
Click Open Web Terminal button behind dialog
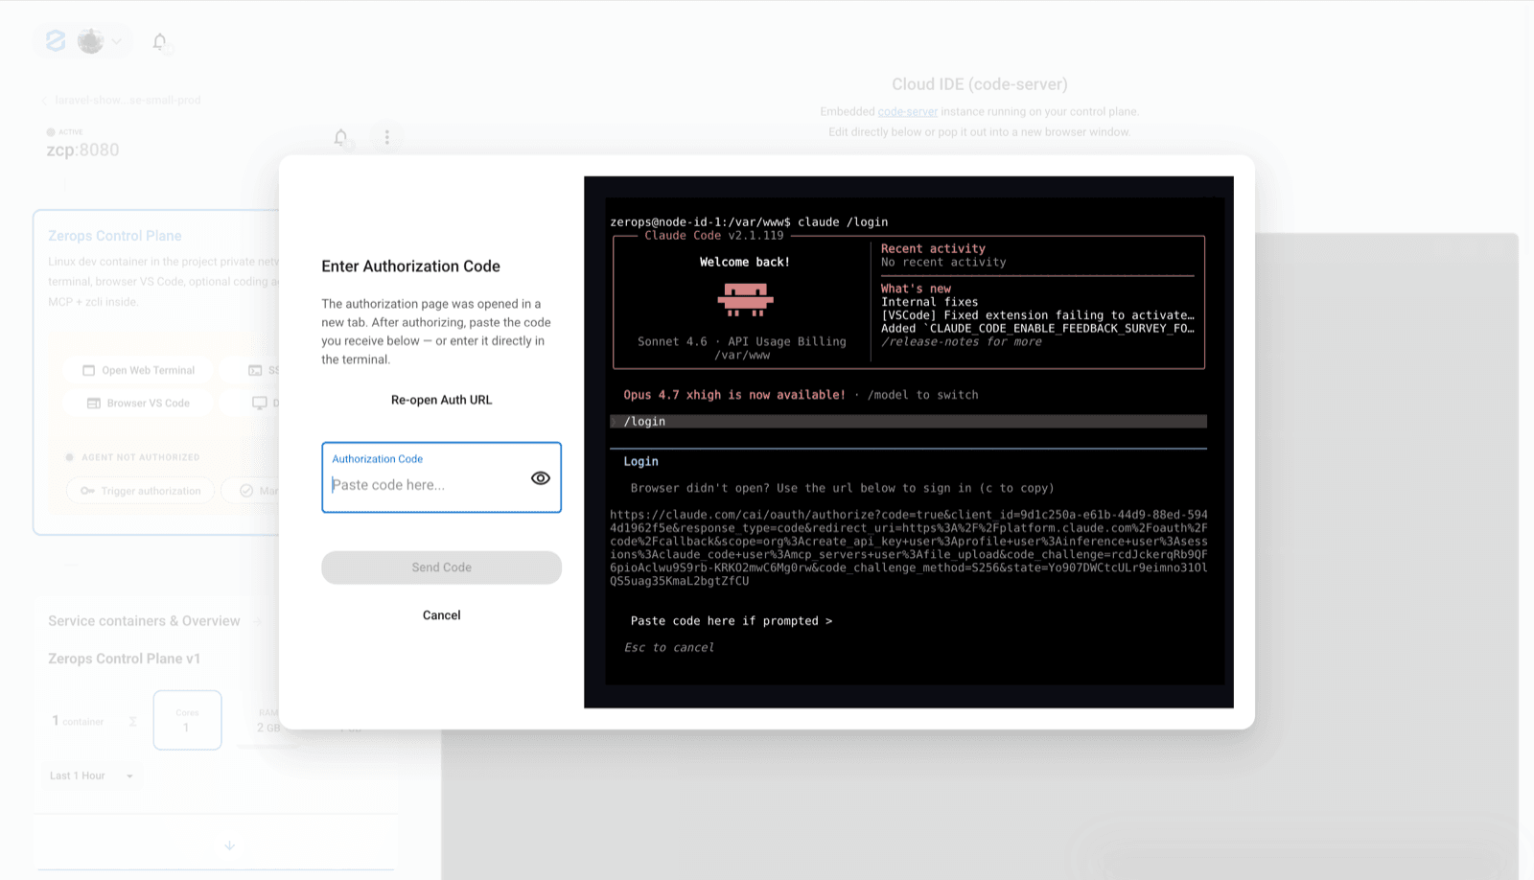[139, 370]
